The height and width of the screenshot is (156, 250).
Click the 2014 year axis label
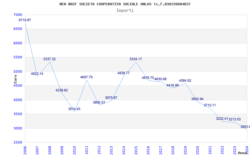coord(124,150)
